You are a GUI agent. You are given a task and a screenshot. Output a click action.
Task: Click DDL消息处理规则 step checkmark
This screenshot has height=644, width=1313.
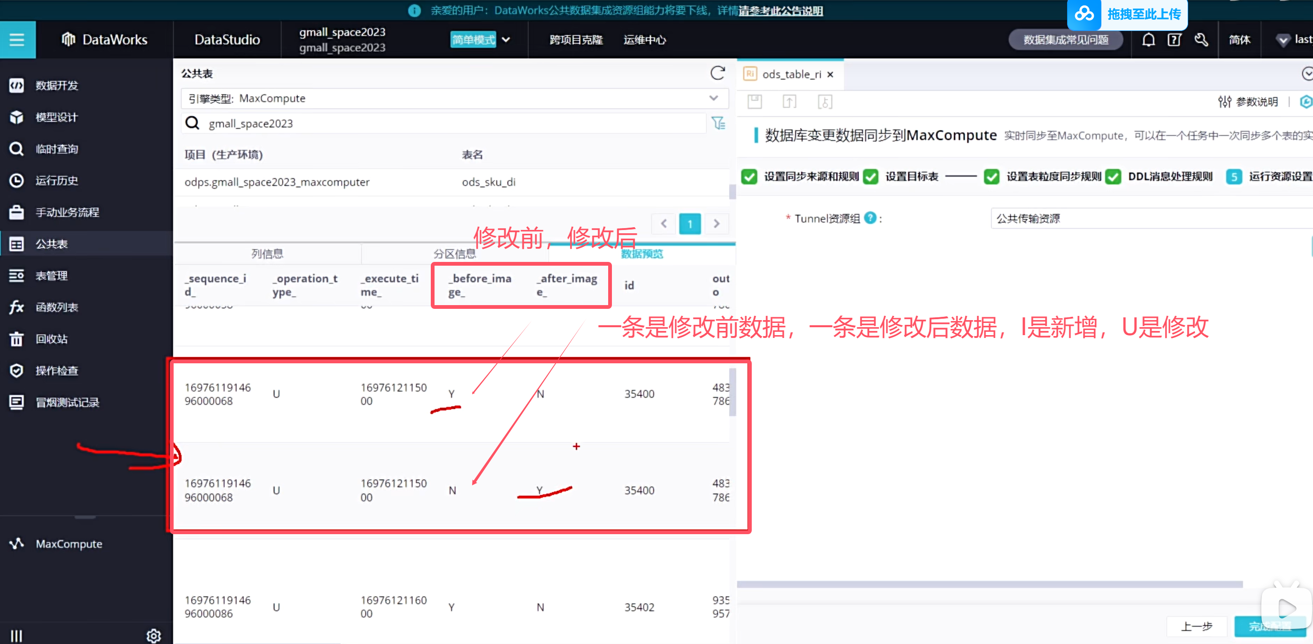(1113, 176)
